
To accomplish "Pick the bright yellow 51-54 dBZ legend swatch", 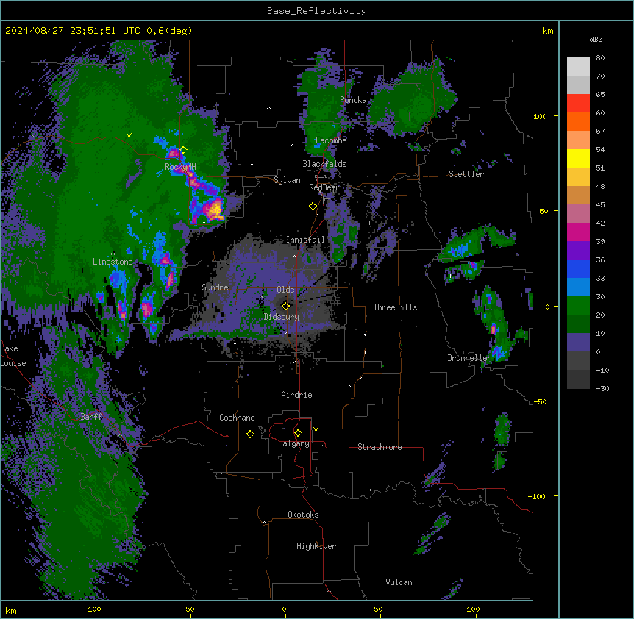I will [578, 158].
